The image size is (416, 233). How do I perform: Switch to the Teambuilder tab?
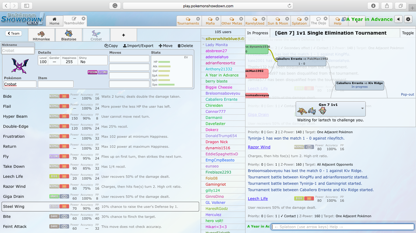point(75,21)
